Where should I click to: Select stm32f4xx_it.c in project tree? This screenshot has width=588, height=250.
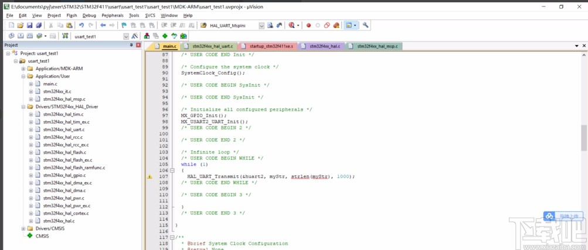[x=57, y=91]
